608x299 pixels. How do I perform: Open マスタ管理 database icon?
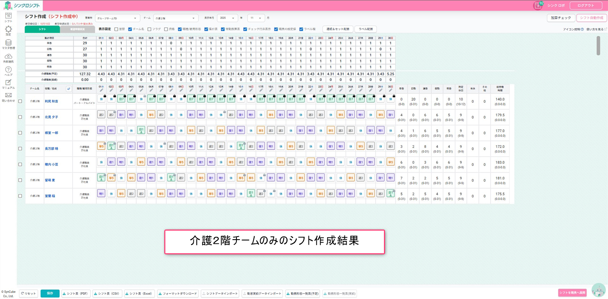point(8,43)
